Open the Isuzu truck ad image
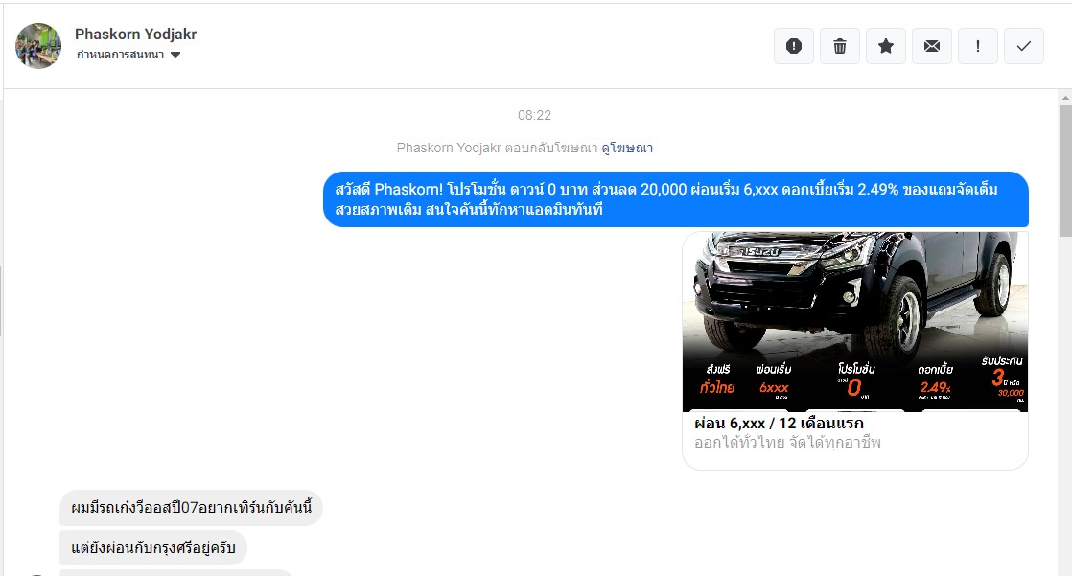This screenshot has height=576, width=1072. click(855, 321)
